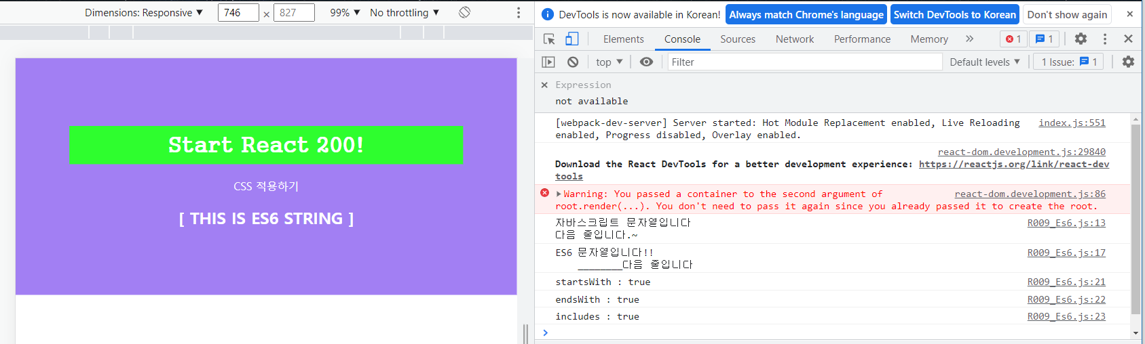This screenshot has width=1145, height=344.
Task: Expand the warning message disclosure triangle
Action: pyautogui.click(x=559, y=194)
